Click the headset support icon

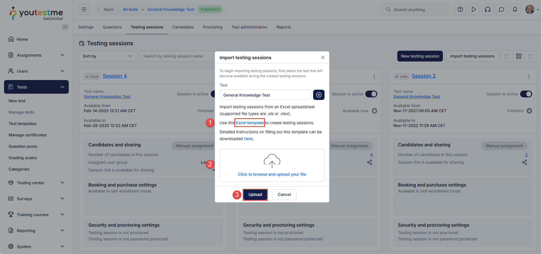(487, 9)
